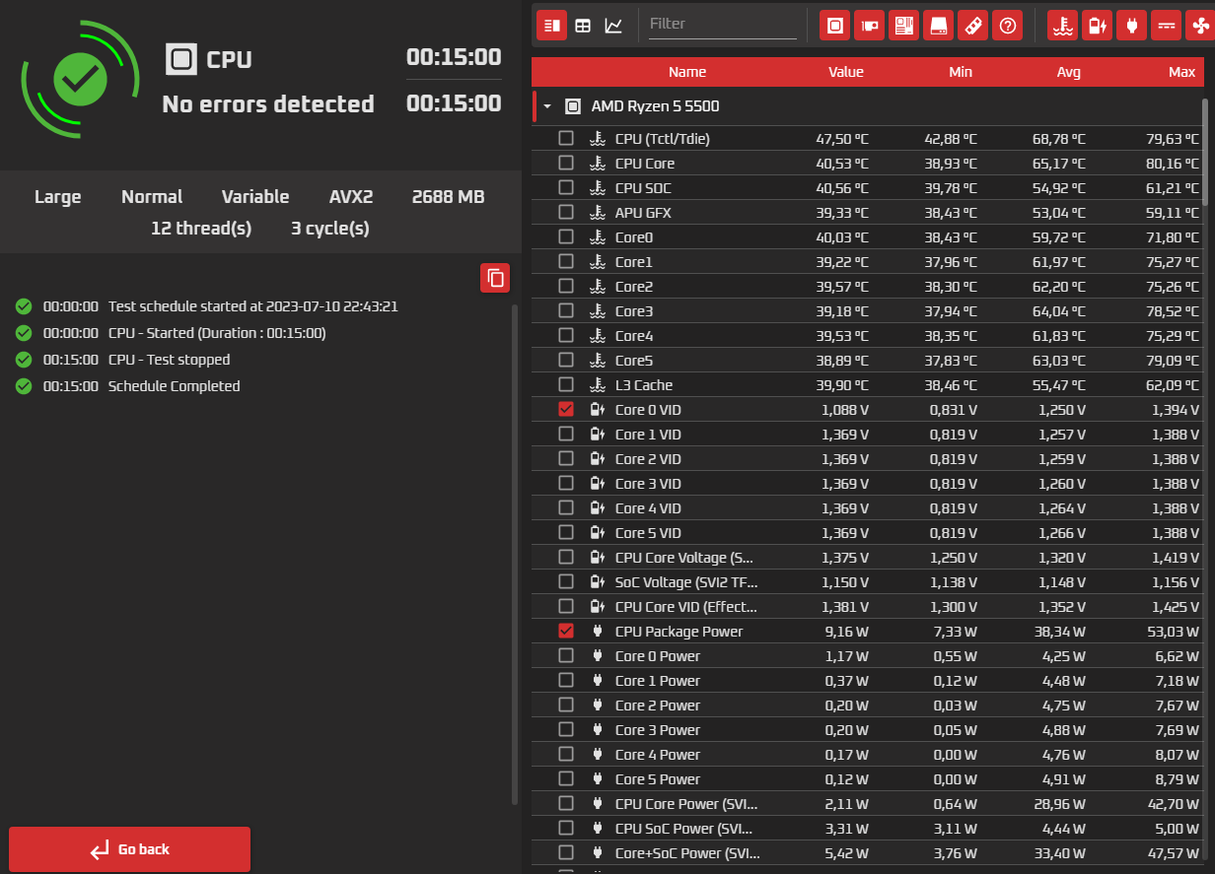The height and width of the screenshot is (874, 1215).
Task: Collapse the AMD Ryzen 5 5500 group
Action: tap(547, 105)
